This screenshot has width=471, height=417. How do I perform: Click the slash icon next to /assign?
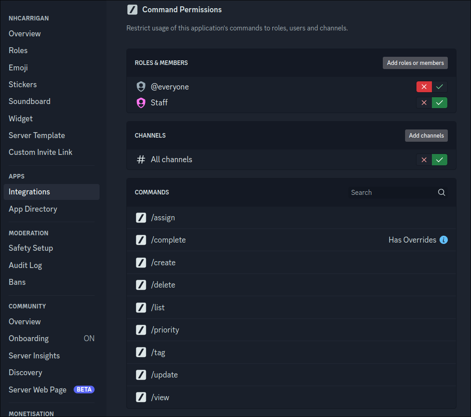pyautogui.click(x=141, y=218)
